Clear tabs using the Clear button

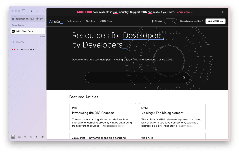pos(42,37)
